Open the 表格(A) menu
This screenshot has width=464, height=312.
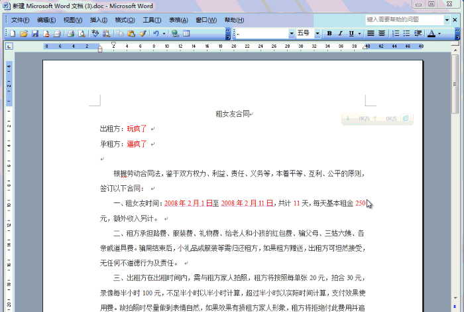[x=178, y=20]
